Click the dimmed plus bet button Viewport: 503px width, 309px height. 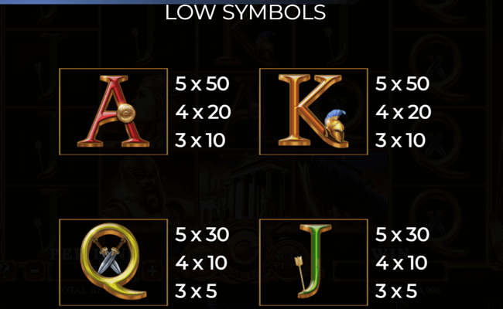point(152,271)
